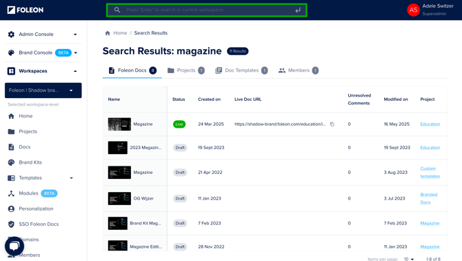Switch to the Doc Templates tab
The width and height of the screenshot is (462, 261).
[x=241, y=70]
